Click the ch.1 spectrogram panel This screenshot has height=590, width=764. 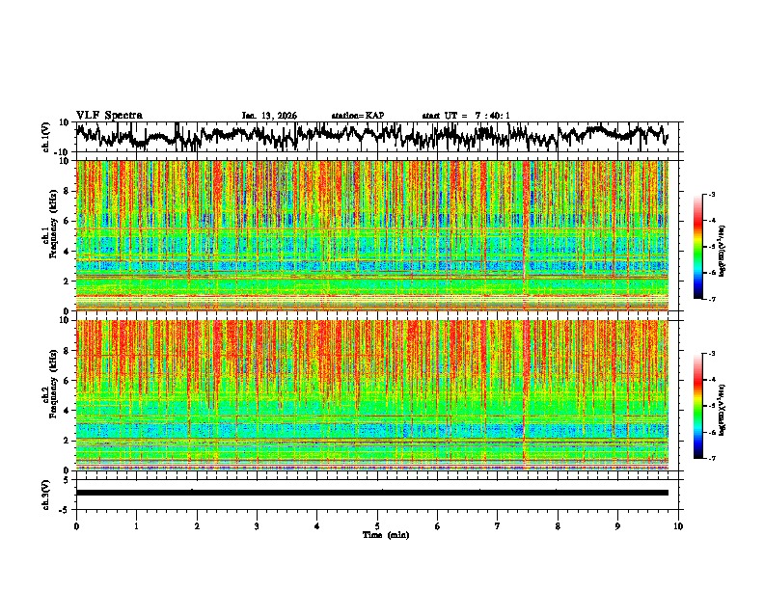pos(372,235)
